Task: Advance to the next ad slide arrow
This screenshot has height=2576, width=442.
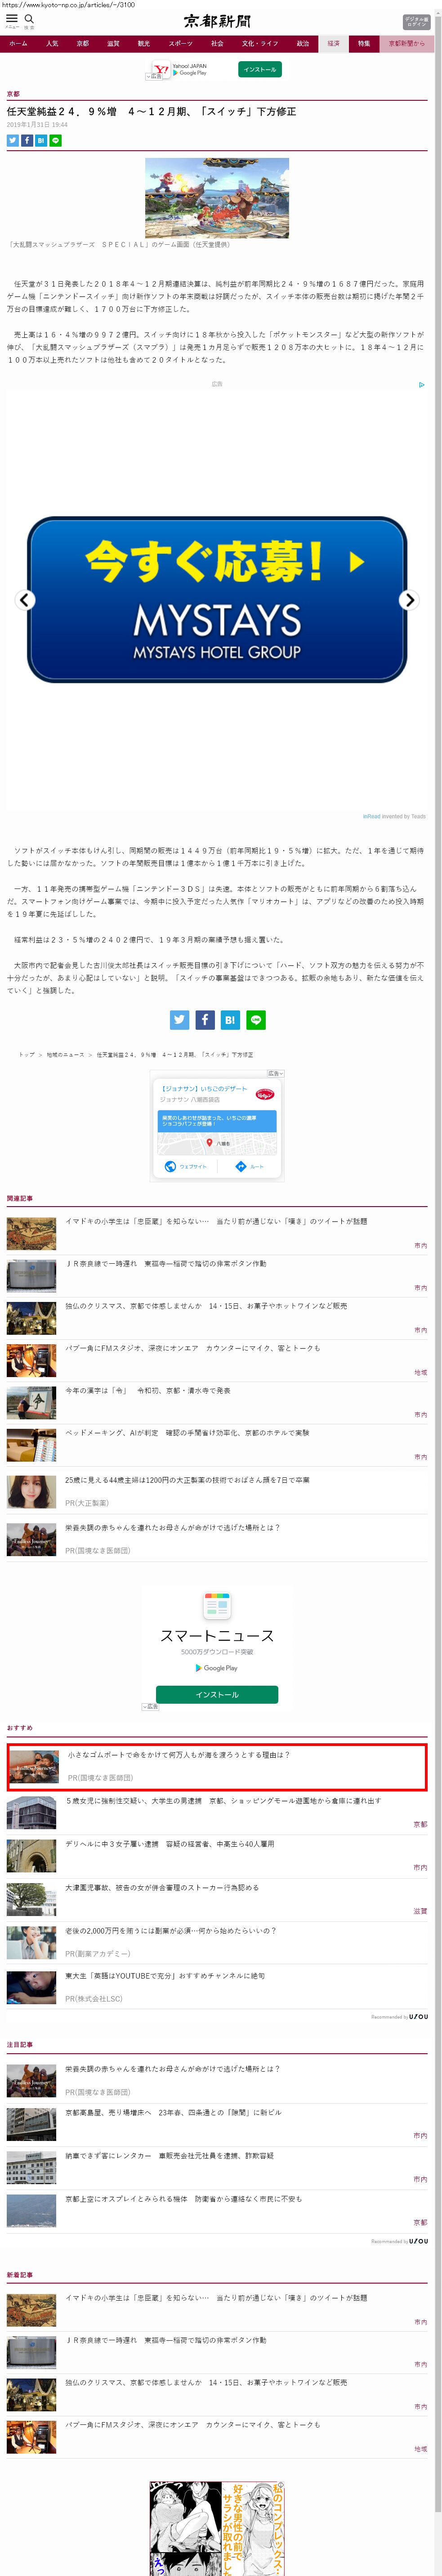Action: (x=408, y=600)
